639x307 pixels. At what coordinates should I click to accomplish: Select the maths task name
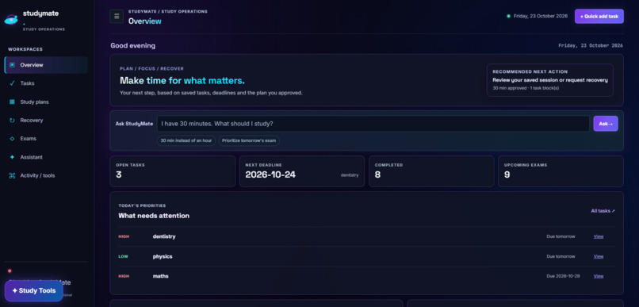click(161, 276)
